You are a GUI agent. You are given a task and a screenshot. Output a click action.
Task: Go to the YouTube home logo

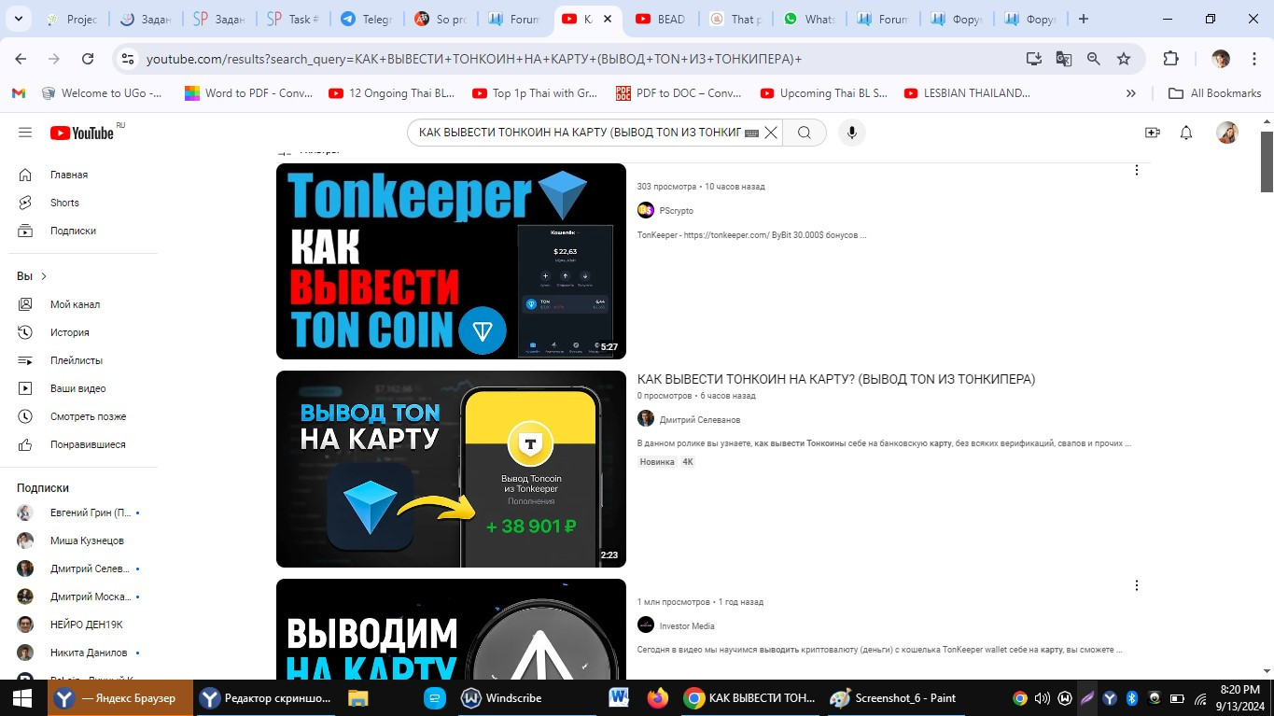82,133
